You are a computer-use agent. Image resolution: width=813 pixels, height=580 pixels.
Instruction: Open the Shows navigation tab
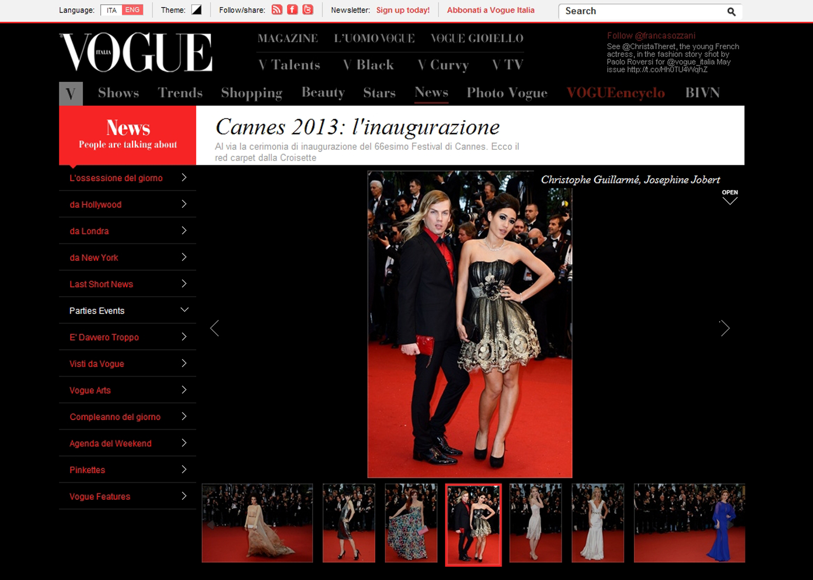point(118,93)
